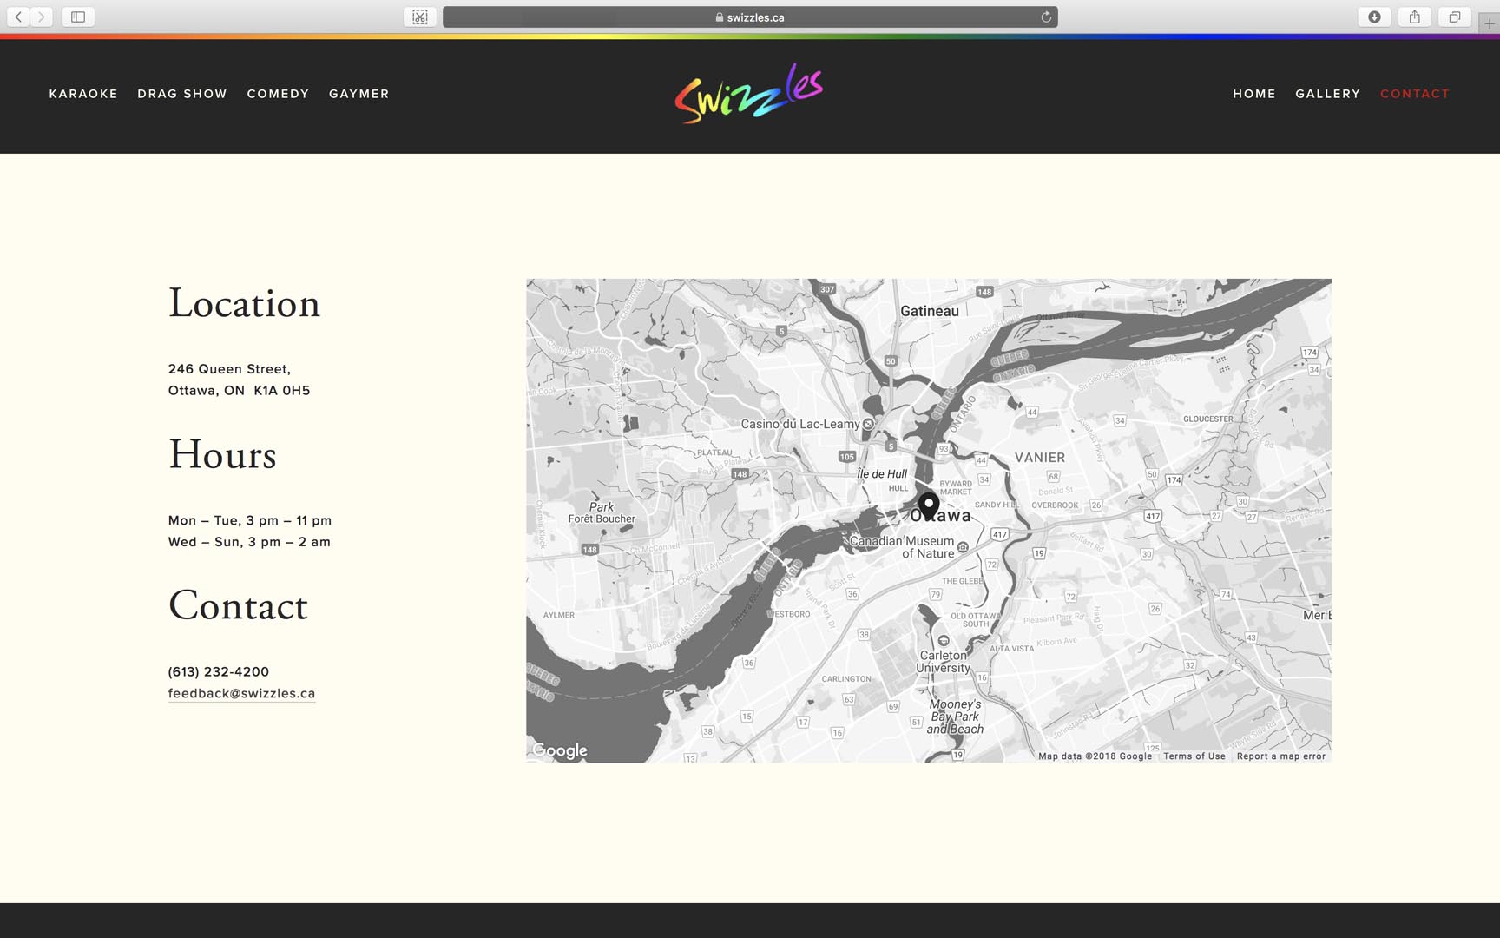Click the Google logo on the map
This screenshot has height=938, width=1500.
[x=560, y=750]
